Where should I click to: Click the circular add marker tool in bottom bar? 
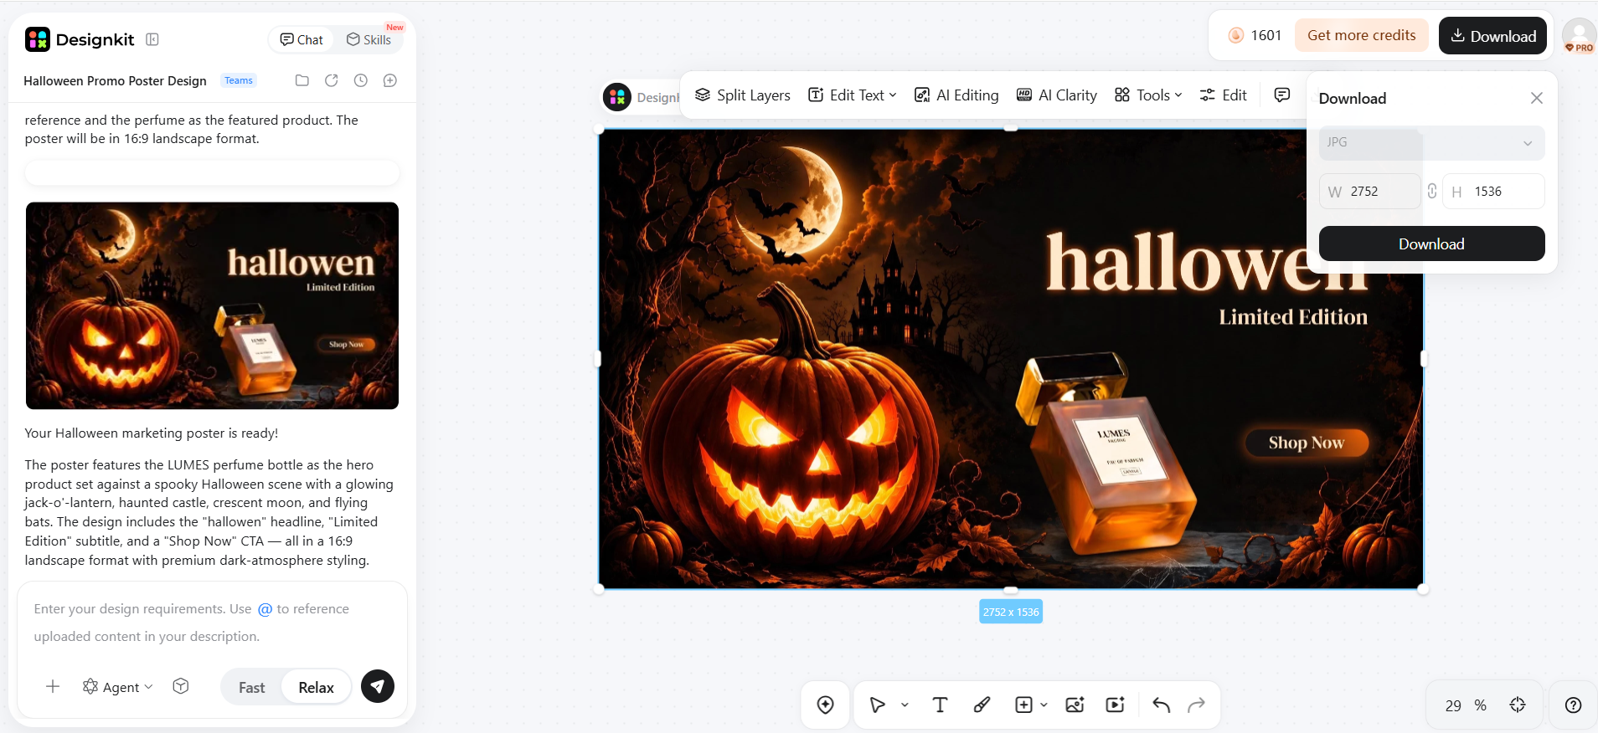(826, 705)
